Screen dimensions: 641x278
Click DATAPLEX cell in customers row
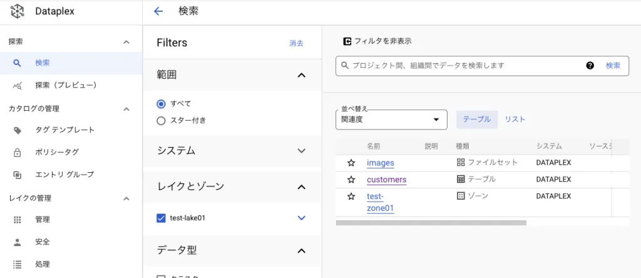tap(553, 180)
